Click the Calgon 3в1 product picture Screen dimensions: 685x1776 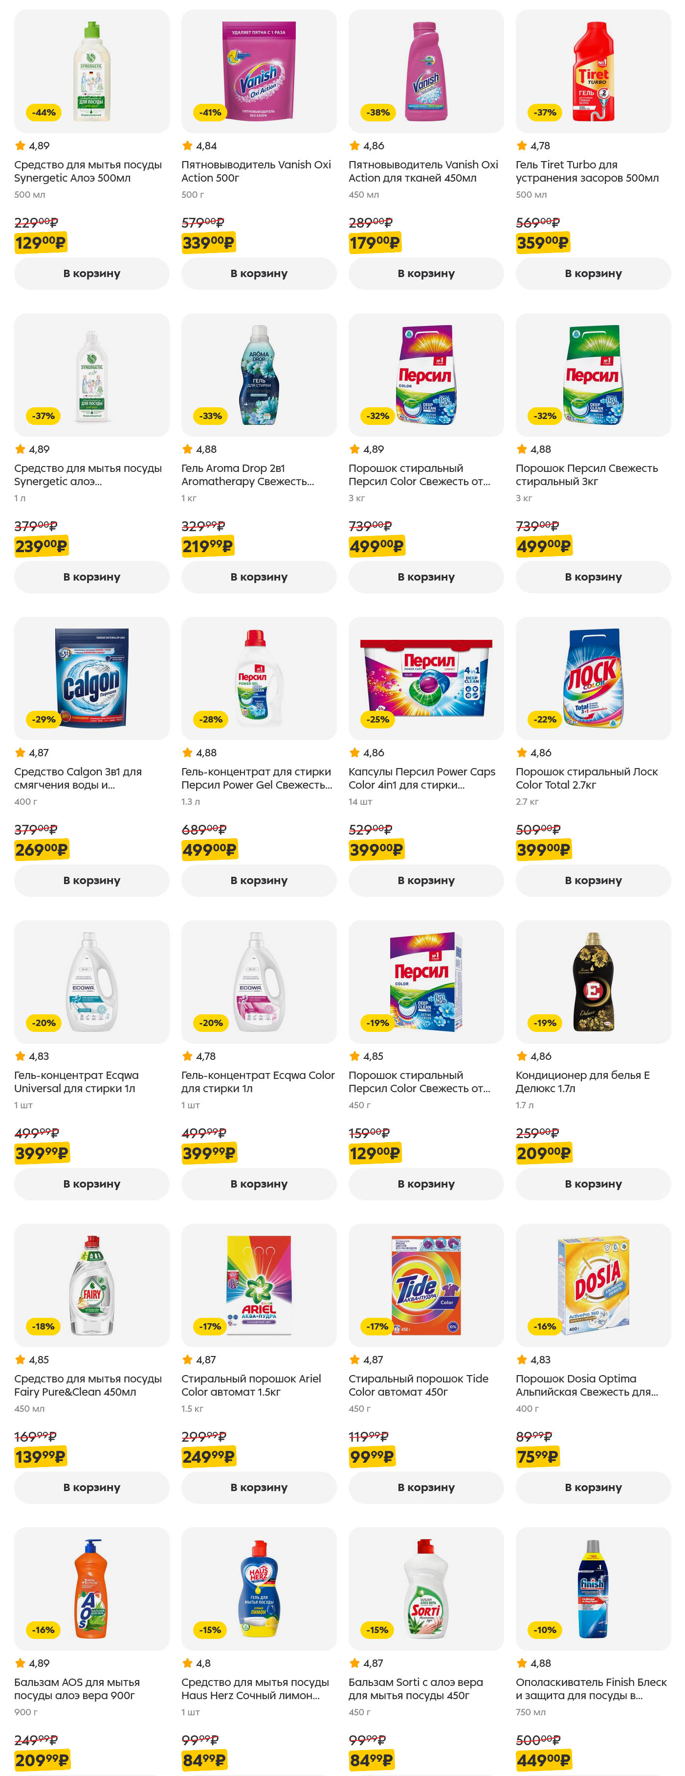[x=91, y=678]
